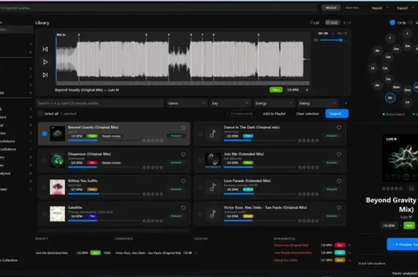Select Cm node on key circle
Image resolution: width=418 pixels, height=277 pixels.
coord(385,69)
